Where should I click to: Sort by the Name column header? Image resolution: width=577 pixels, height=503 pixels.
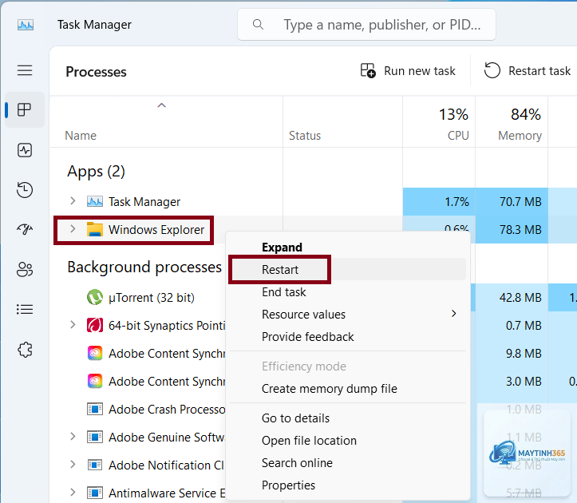(x=166, y=122)
